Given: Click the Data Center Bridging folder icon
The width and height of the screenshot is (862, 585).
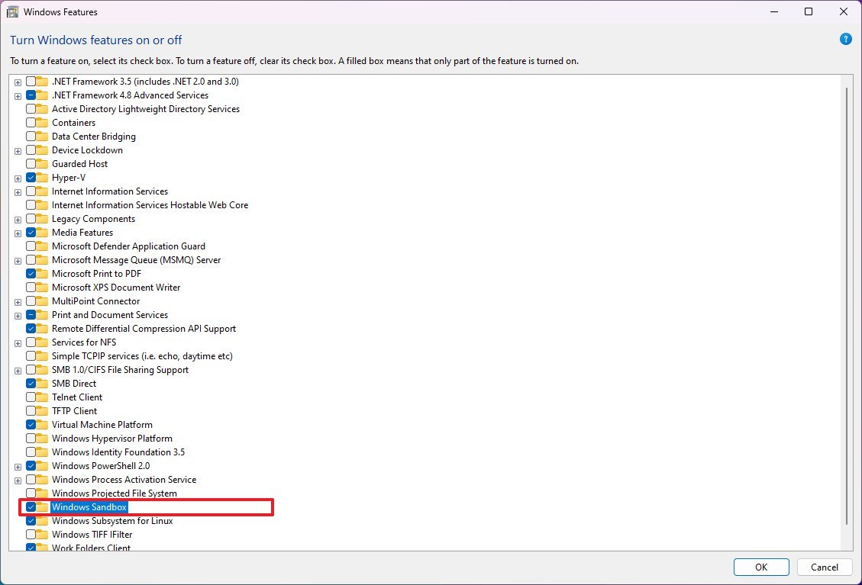Looking at the screenshot, I should coord(42,137).
